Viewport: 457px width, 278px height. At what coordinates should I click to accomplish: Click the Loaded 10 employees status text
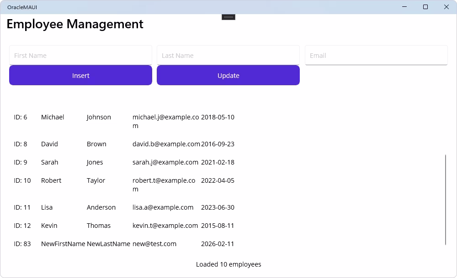(x=228, y=264)
